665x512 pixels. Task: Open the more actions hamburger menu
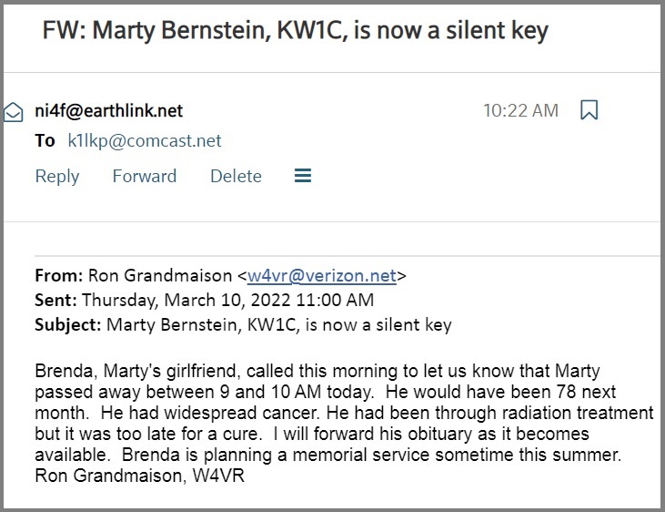pos(303,176)
